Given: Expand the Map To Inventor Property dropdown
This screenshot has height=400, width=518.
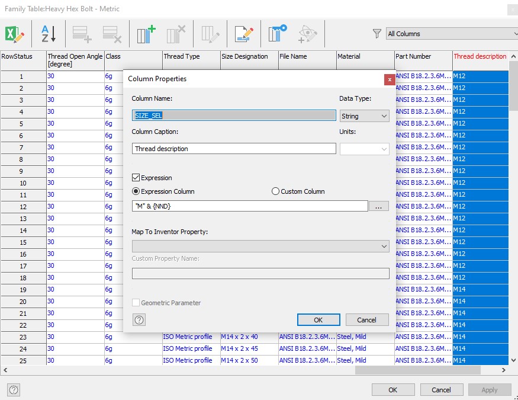Looking at the screenshot, I should pyautogui.click(x=261, y=245).
